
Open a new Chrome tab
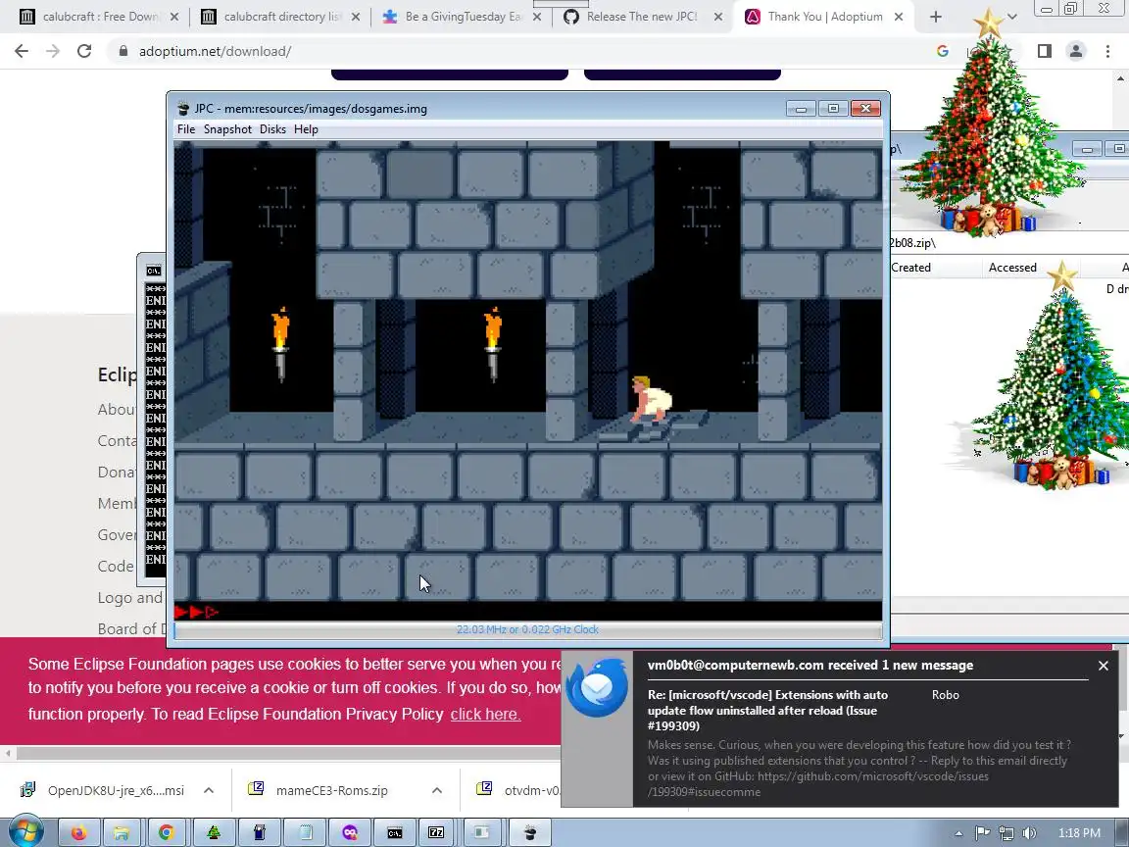(x=935, y=17)
